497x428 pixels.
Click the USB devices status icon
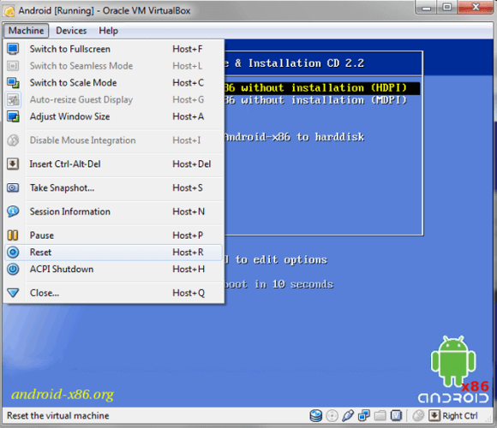point(348,416)
